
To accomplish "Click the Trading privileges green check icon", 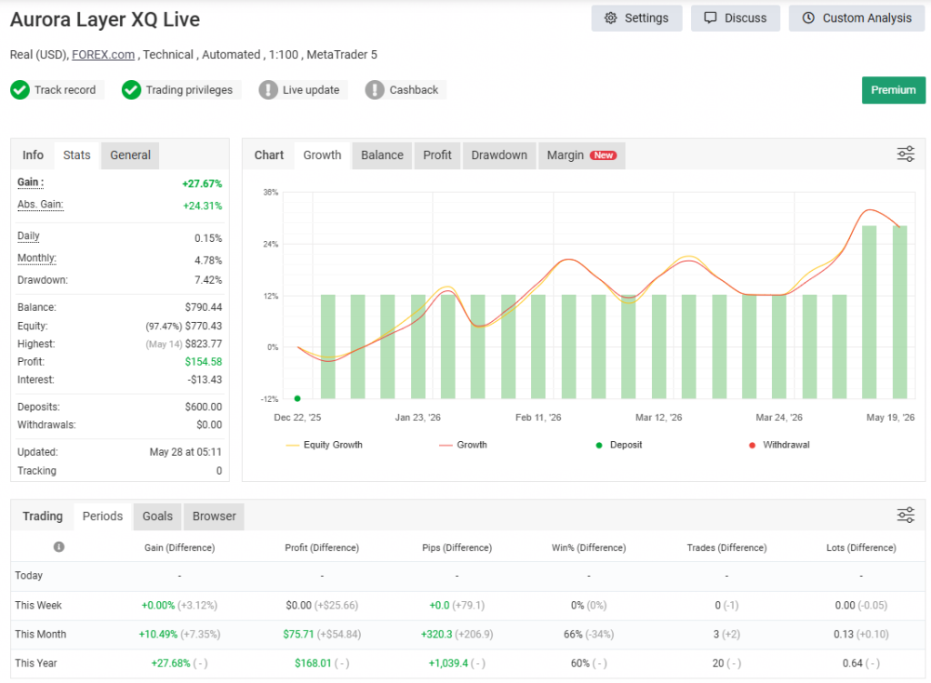I will pyautogui.click(x=131, y=90).
